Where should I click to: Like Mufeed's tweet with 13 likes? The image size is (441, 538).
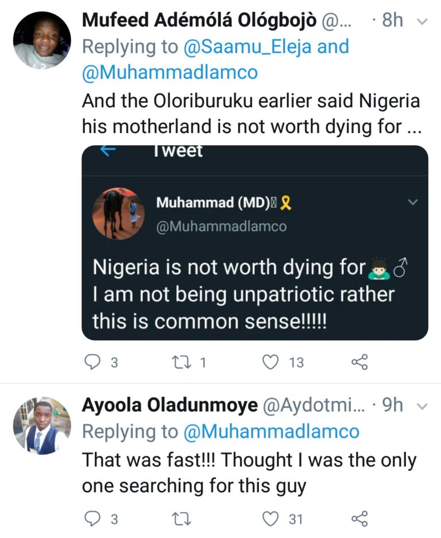270,362
